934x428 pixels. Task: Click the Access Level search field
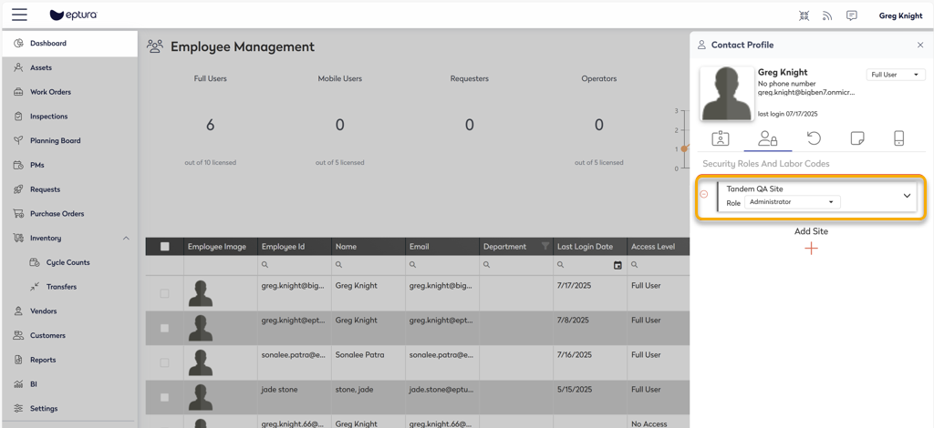(659, 265)
